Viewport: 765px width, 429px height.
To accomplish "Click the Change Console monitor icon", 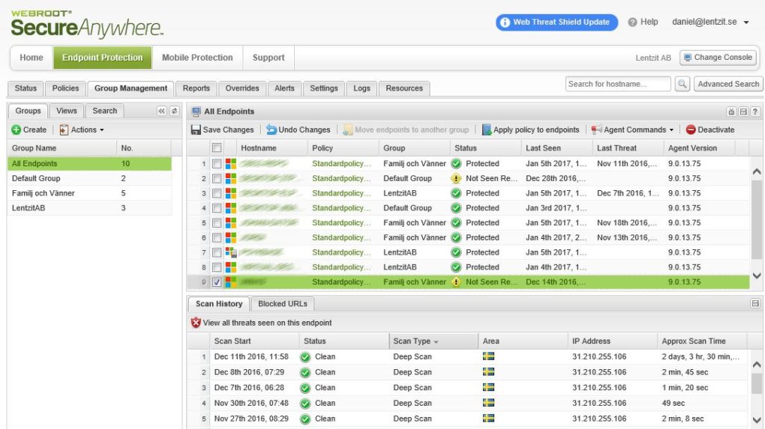I will (688, 58).
